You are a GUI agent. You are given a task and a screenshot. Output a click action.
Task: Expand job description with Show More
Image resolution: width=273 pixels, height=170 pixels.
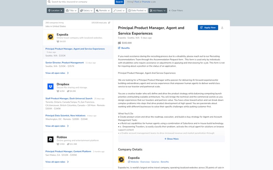(172, 139)
